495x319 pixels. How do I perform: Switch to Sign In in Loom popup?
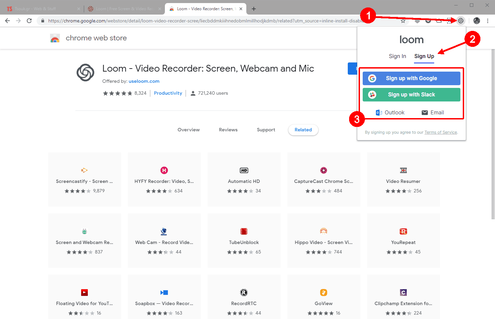tap(397, 56)
